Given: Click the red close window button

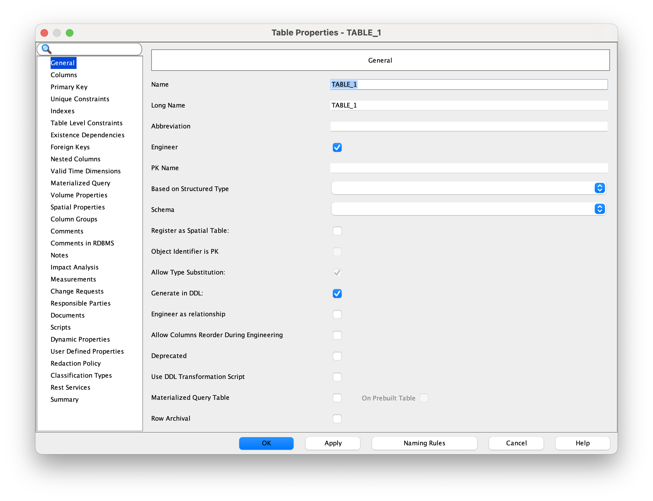Looking at the screenshot, I should click(44, 33).
